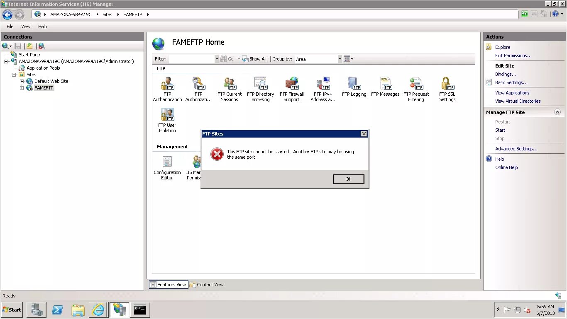Open Configuration Editor icon
The width and height of the screenshot is (567, 319).
pyautogui.click(x=167, y=168)
